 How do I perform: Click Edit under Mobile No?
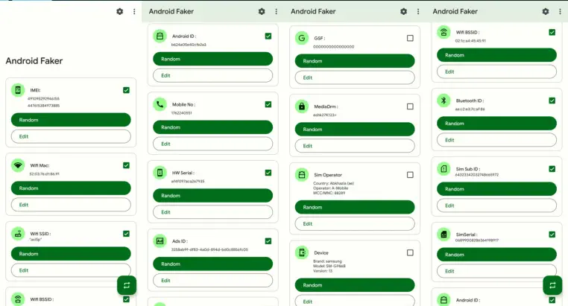coord(212,144)
